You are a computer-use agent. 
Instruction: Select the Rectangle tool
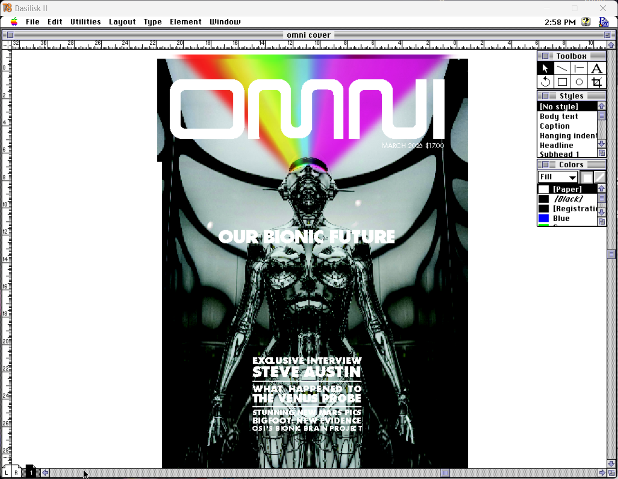pos(562,82)
